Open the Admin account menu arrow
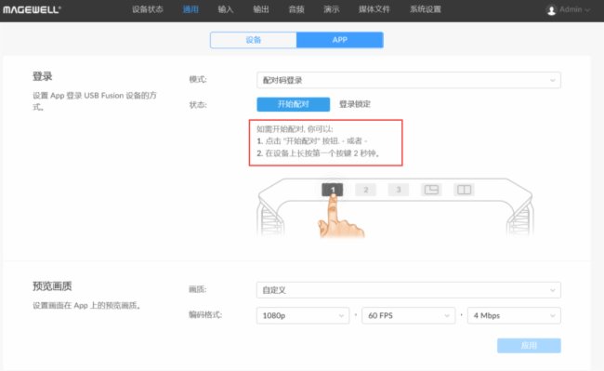The height and width of the screenshot is (371, 604). [x=587, y=10]
